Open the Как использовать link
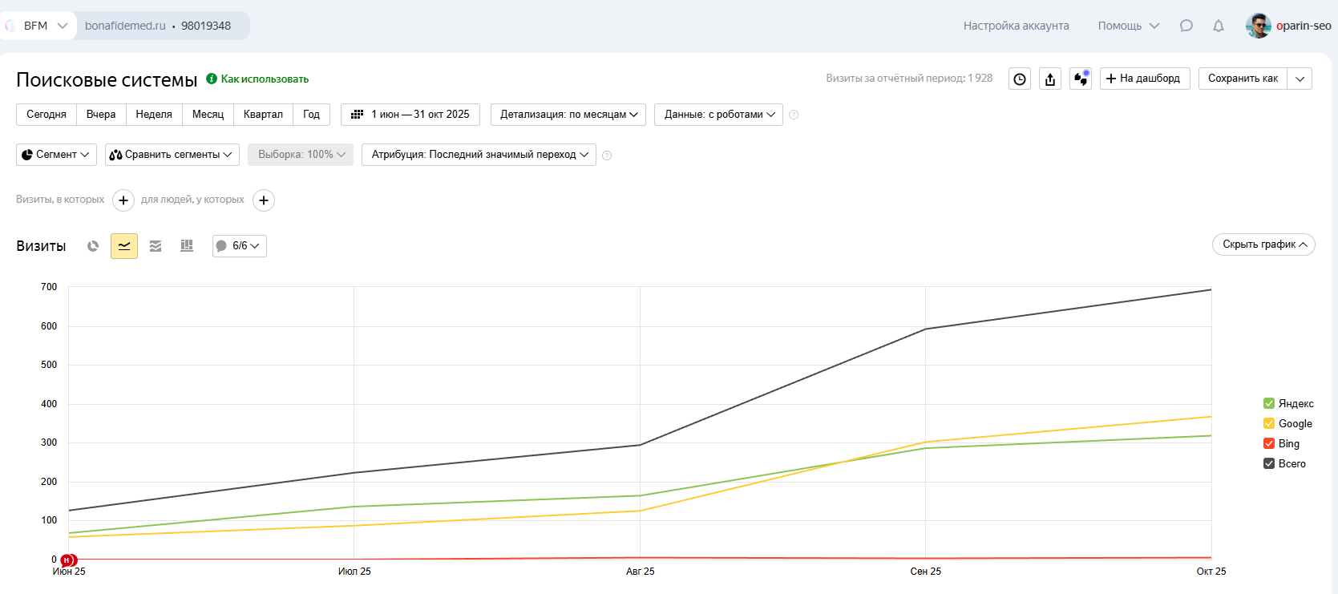This screenshot has width=1338, height=594. [x=264, y=79]
